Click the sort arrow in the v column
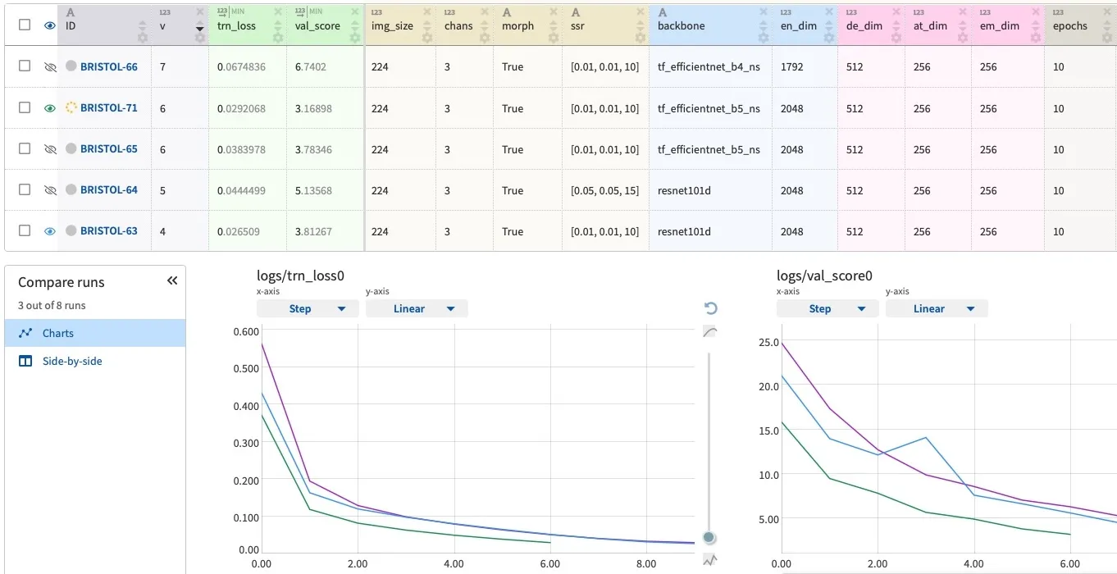Viewport: 1117px width, 574px height. pyautogui.click(x=199, y=28)
